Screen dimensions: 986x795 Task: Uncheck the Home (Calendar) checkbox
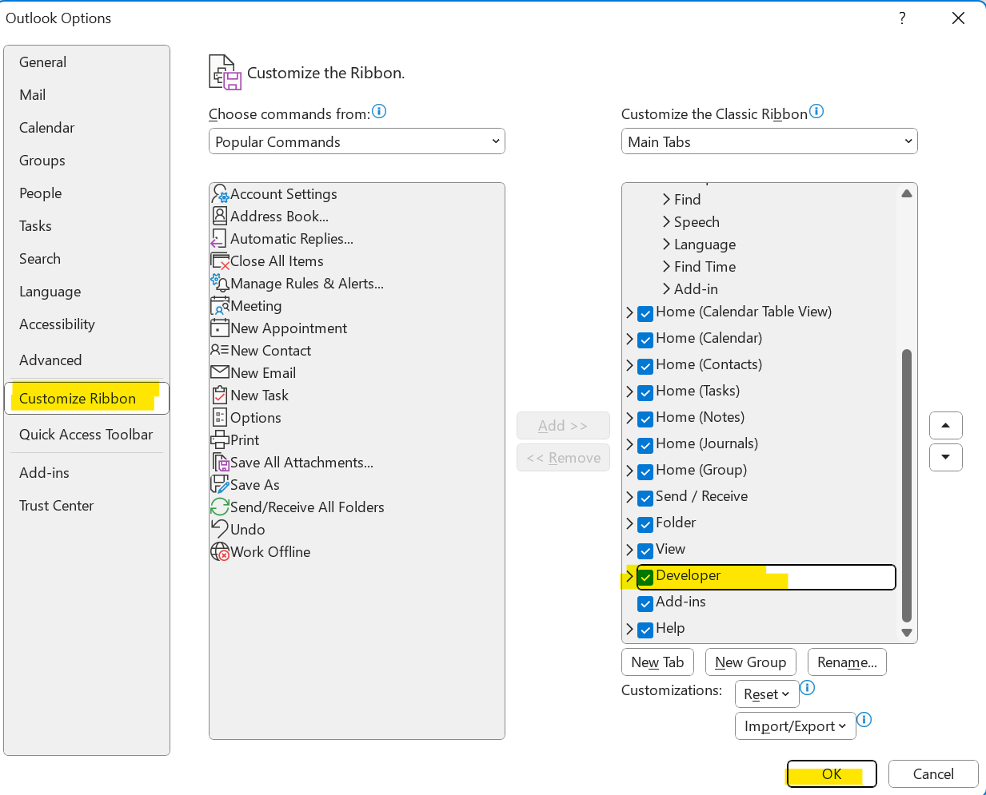[x=645, y=340]
